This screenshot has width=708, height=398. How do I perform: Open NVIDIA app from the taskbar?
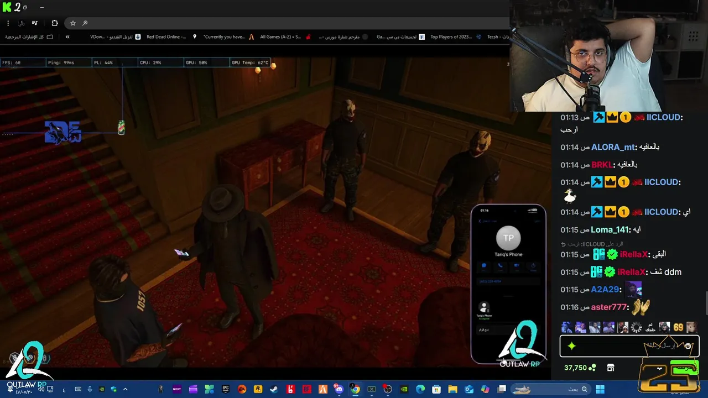click(x=404, y=389)
